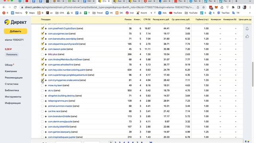The image size is (254, 143).
Task: Open the CPA bookmarks folder
Action: tap(60, 13)
